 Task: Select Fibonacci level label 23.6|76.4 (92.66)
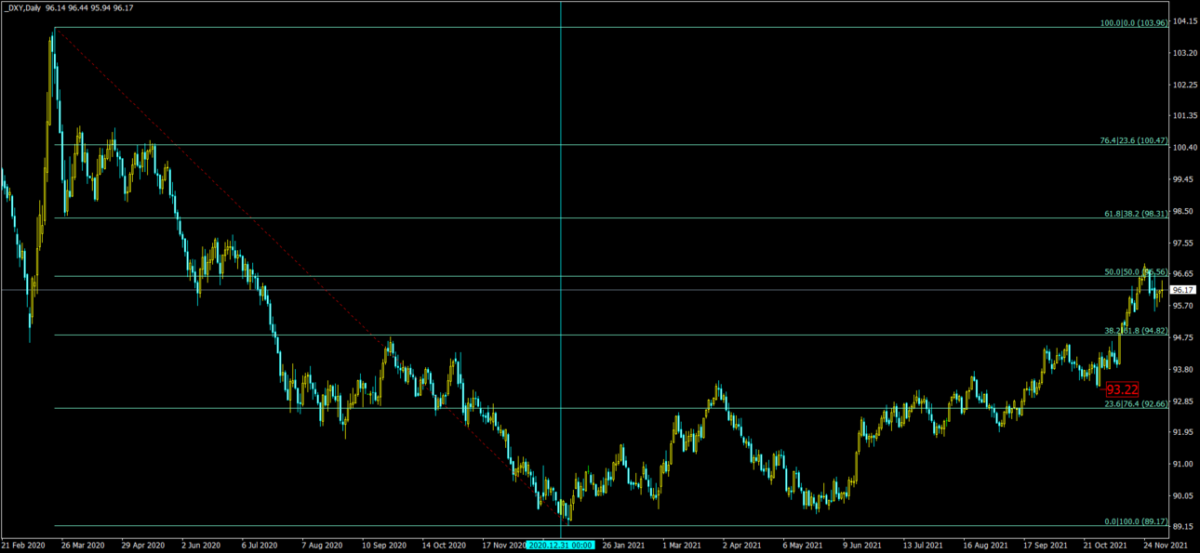[x=1136, y=403]
